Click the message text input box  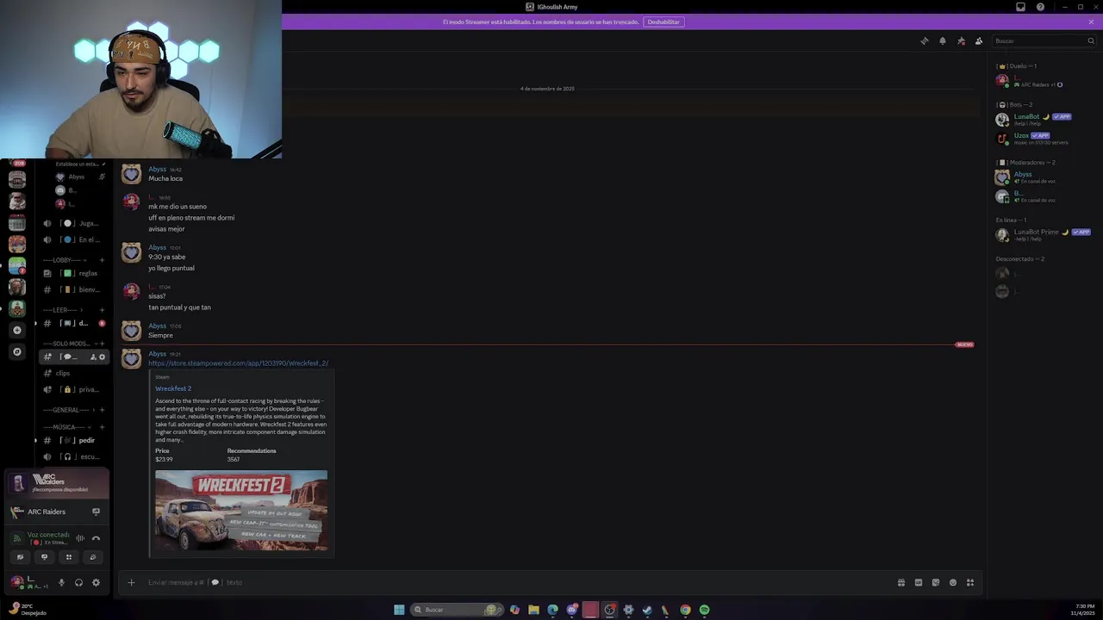coord(517,582)
